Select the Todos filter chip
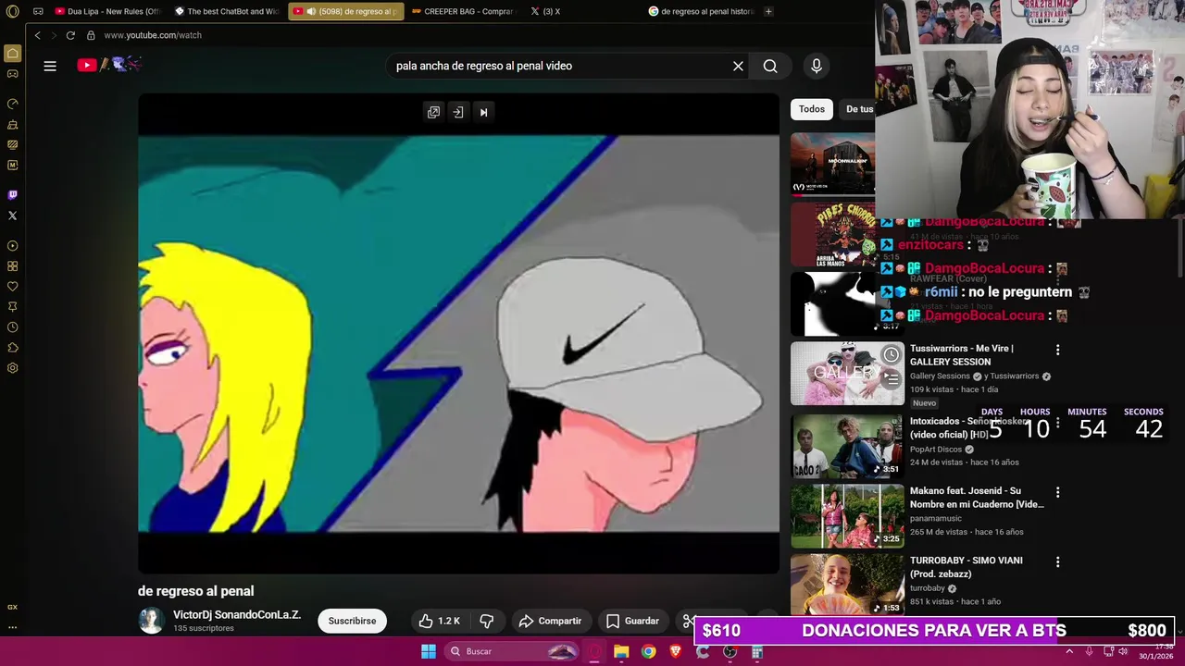 click(x=812, y=109)
